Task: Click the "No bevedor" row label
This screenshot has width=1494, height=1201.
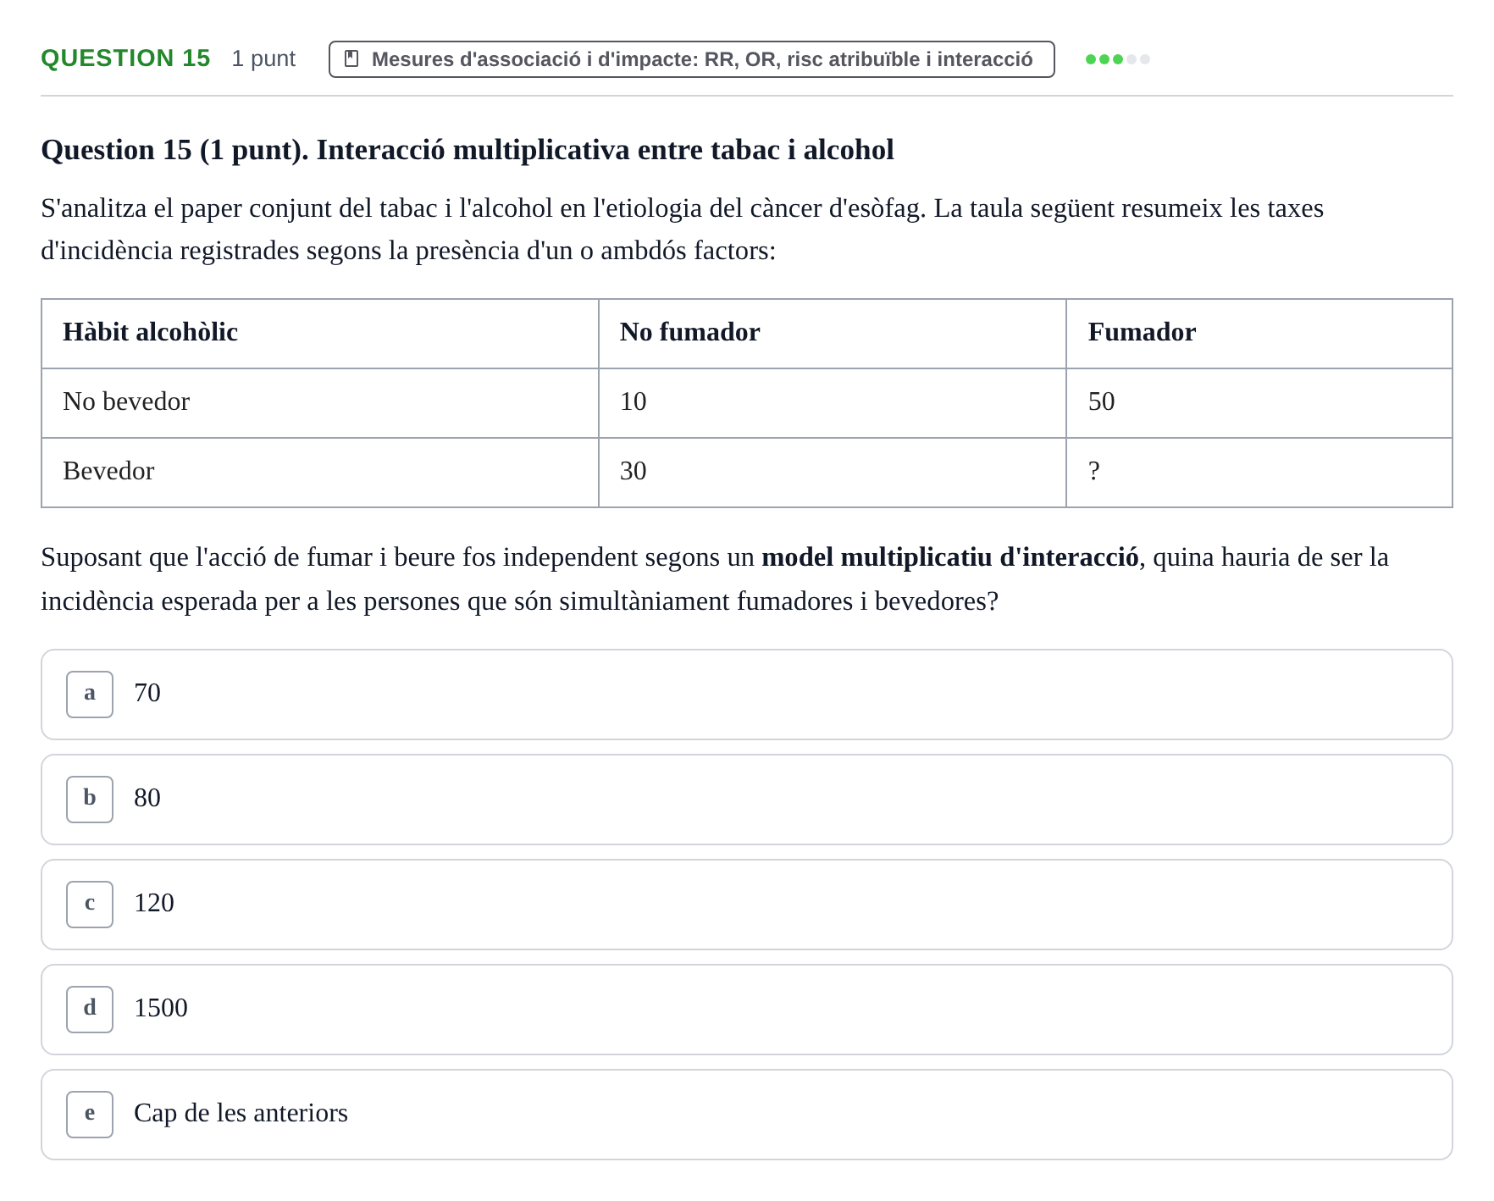Action: click(320, 403)
